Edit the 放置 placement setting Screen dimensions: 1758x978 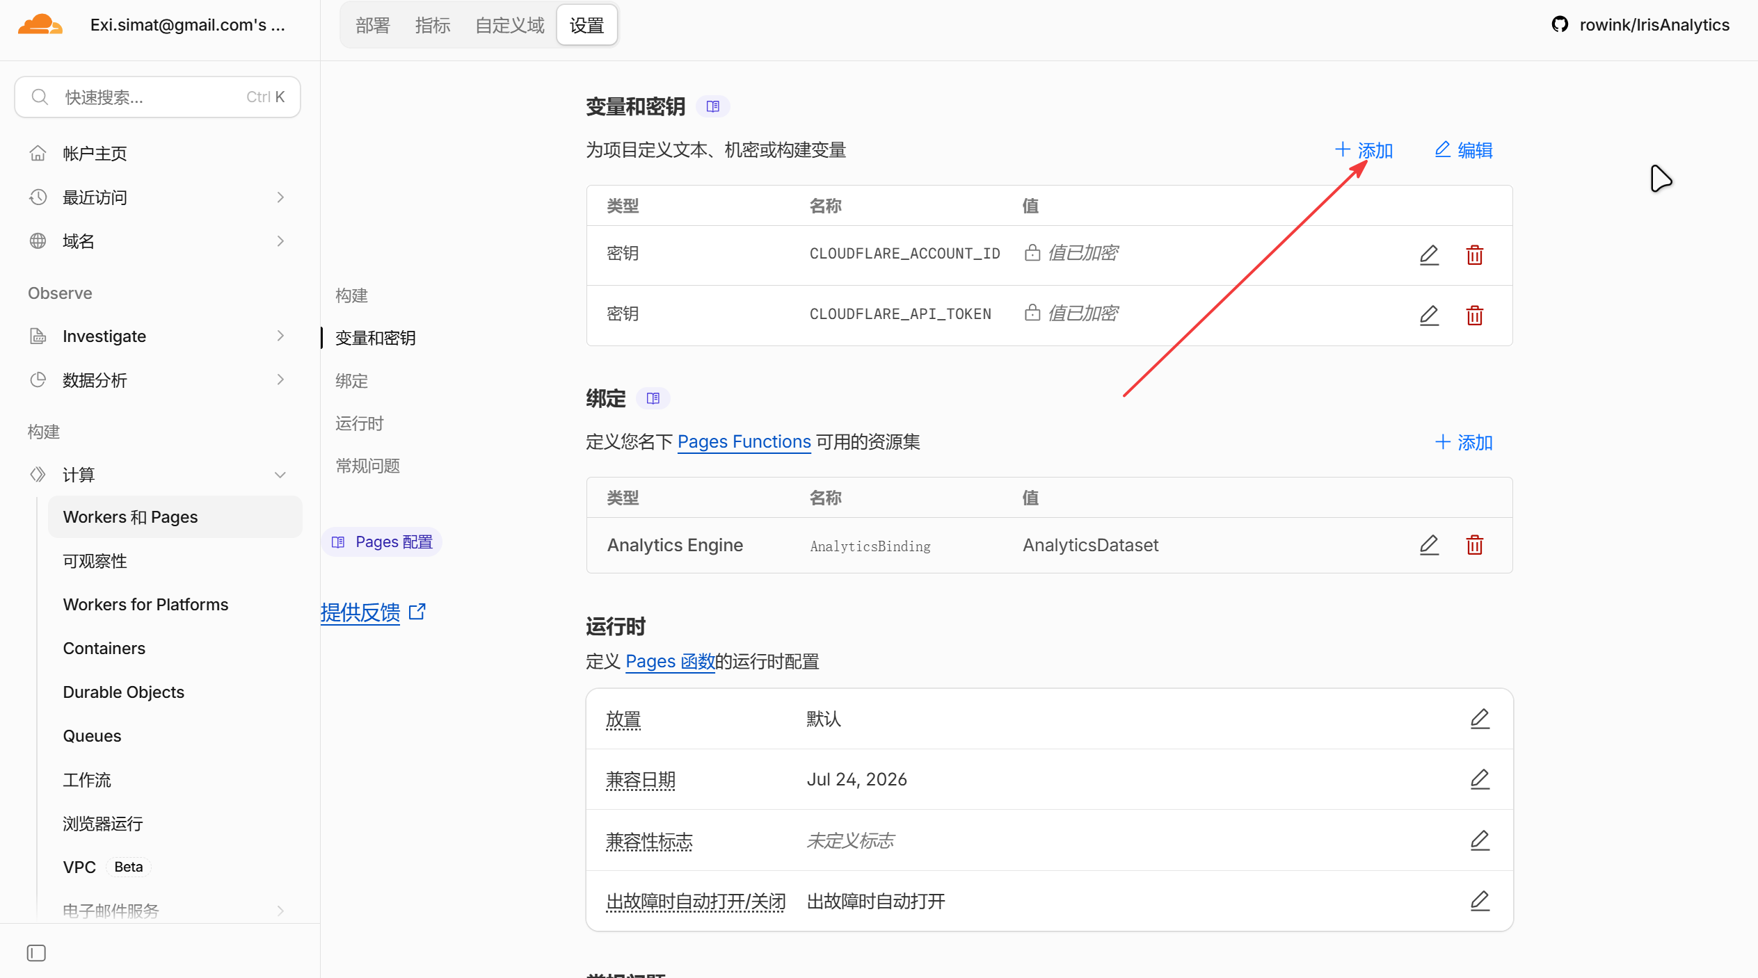click(1480, 719)
